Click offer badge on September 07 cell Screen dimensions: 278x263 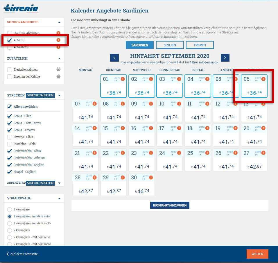pos(95,103)
